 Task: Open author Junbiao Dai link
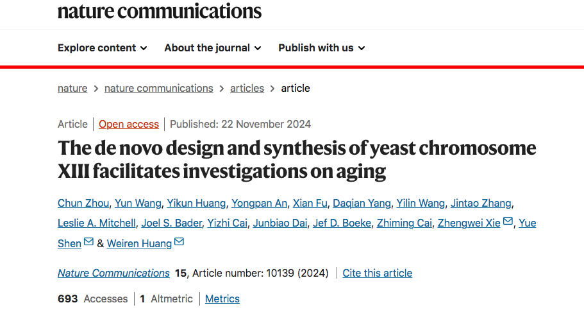(280, 223)
